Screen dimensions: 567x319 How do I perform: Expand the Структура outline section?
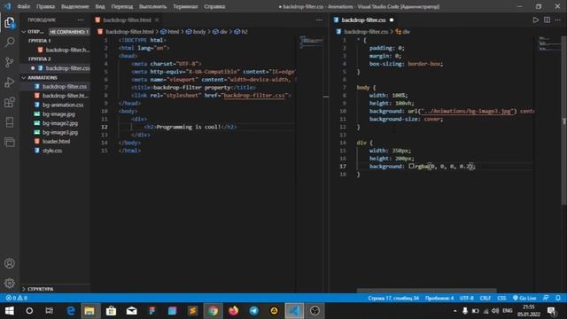click(24, 289)
